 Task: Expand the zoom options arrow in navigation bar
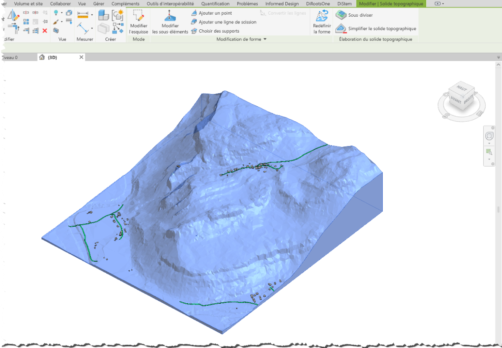click(x=489, y=159)
